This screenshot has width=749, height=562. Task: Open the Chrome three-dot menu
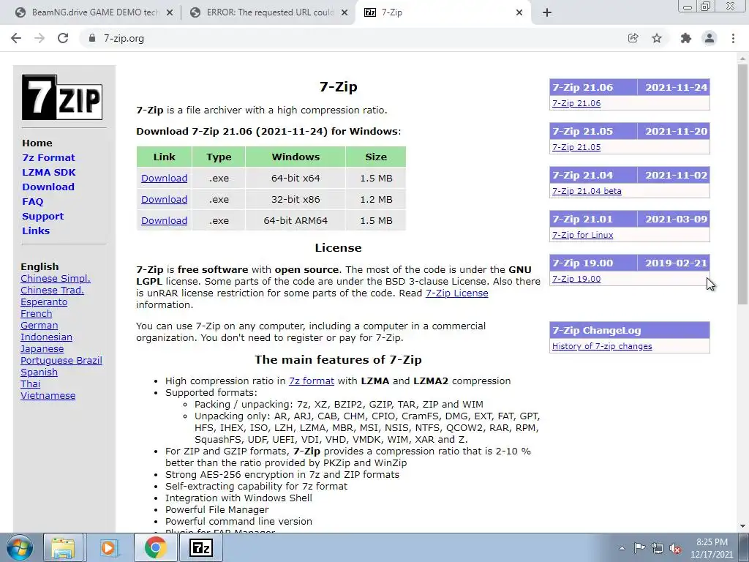tap(733, 38)
